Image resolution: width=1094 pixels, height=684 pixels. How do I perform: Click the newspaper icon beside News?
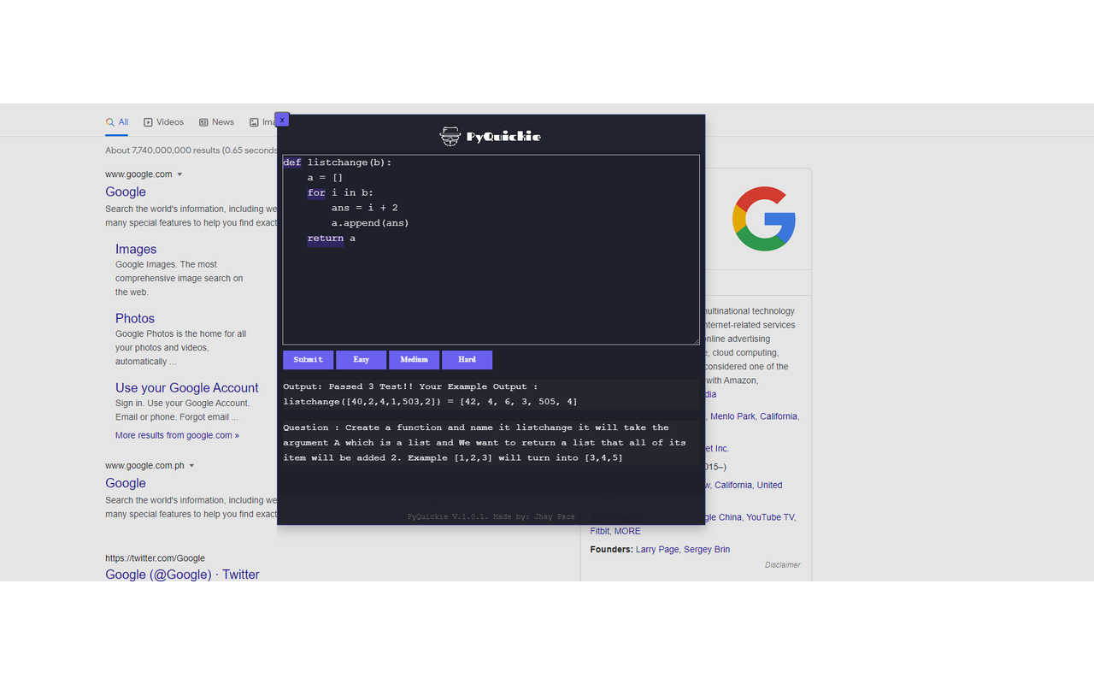click(202, 121)
